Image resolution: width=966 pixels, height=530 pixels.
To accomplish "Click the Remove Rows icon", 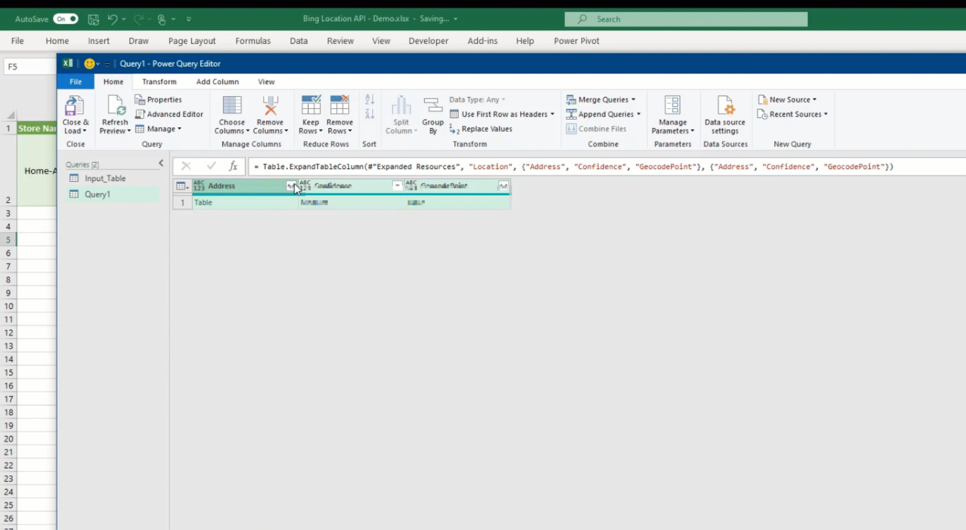I will coord(340,105).
